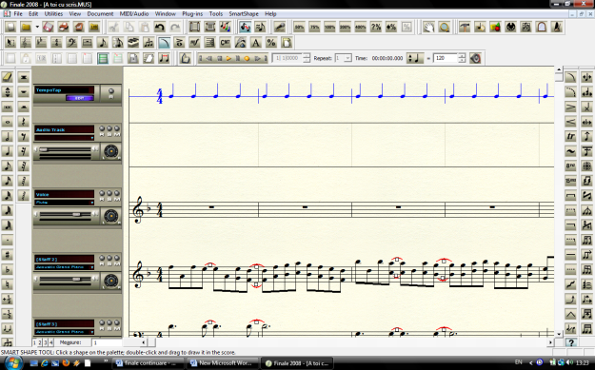Image resolution: width=595 pixels, height=370 pixels.
Task: Select the Text tool letter A
Action: pyautogui.click(x=256, y=43)
